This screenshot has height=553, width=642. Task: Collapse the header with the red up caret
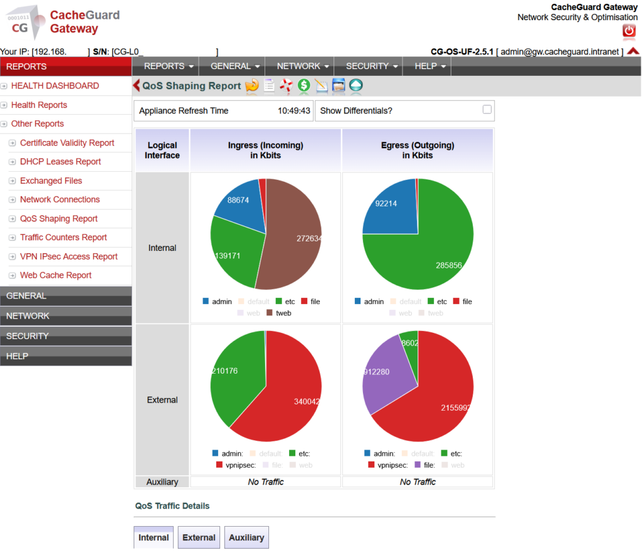click(633, 51)
